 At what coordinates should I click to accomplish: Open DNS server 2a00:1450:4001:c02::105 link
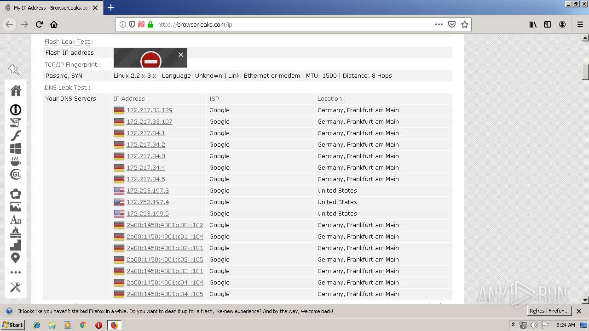tap(165, 259)
